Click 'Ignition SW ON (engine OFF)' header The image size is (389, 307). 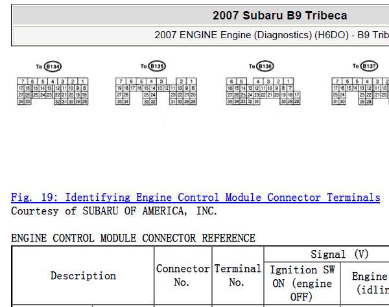click(x=302, y=284)
